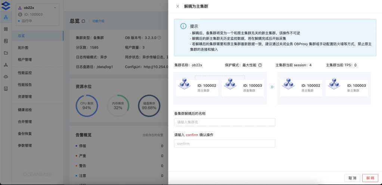Click the double-arrow icon between cluster diagrams
Viewport: 382px width, 185px height.
click(x=272, y=87)
